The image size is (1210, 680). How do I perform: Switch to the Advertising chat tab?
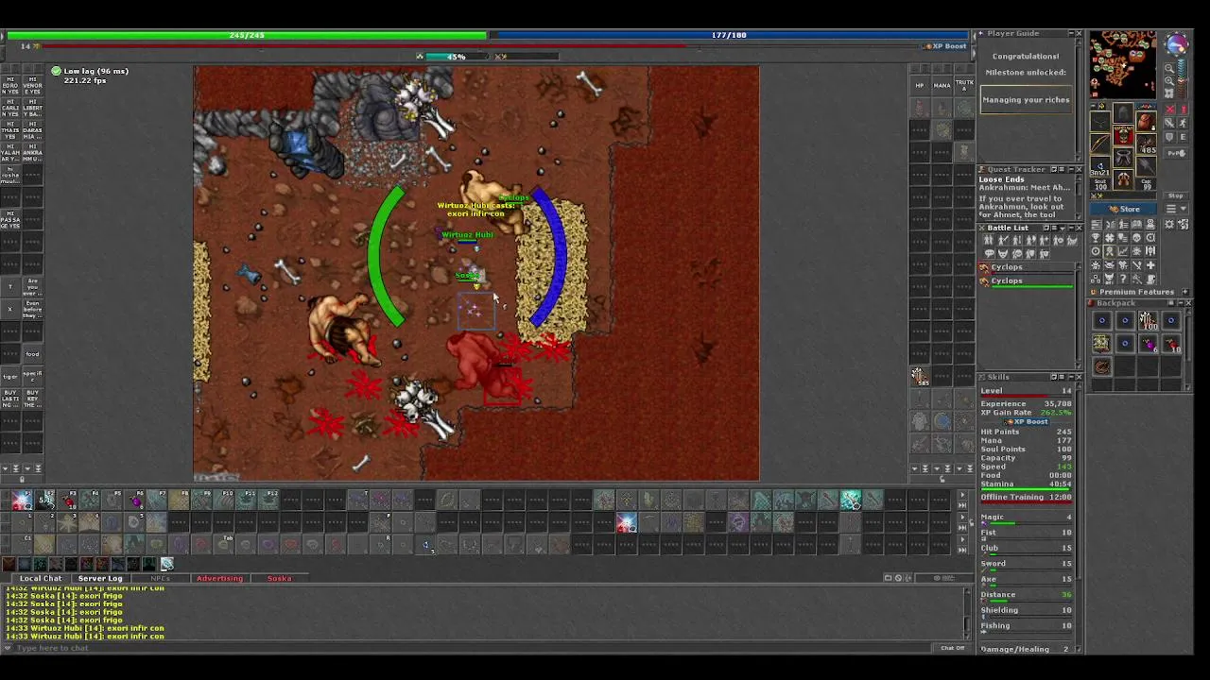[219, 578]
